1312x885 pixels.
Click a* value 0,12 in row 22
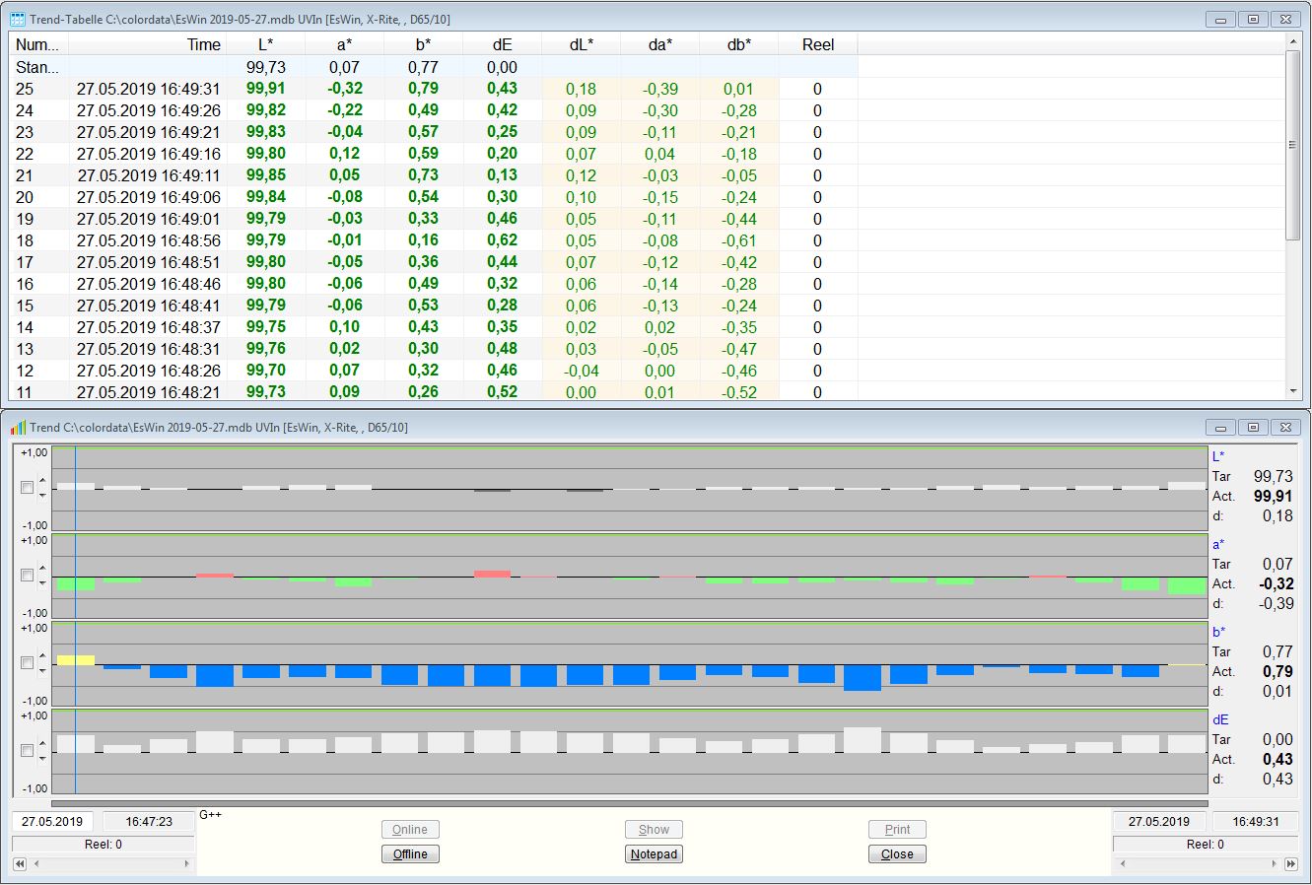point(345,154)
